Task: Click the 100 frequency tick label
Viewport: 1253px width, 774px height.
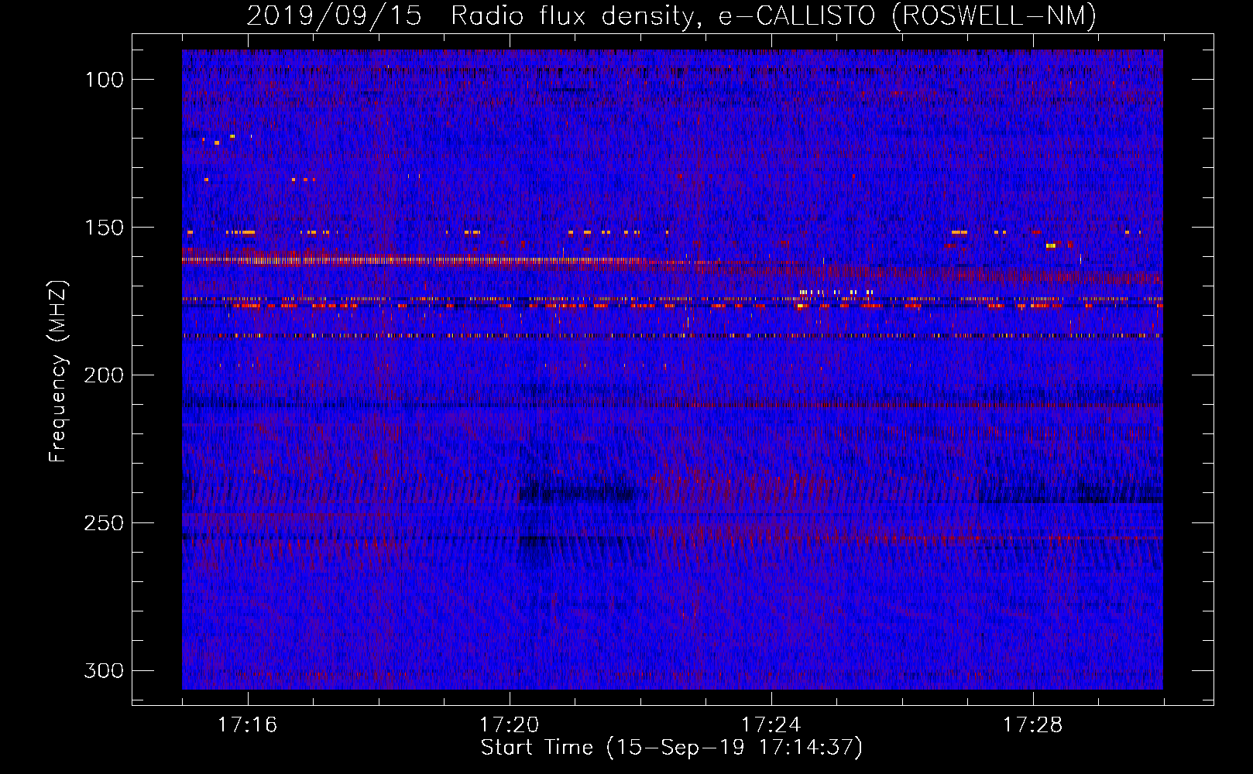Action: (104, 80)
